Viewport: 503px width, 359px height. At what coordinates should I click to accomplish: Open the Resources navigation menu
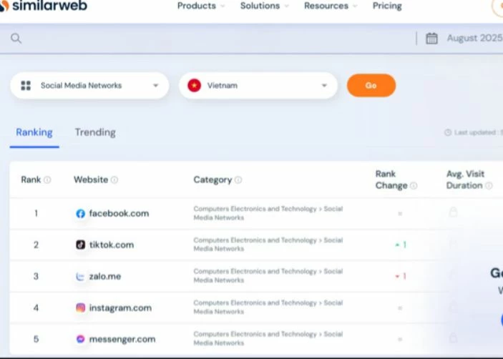coord(330,6)
